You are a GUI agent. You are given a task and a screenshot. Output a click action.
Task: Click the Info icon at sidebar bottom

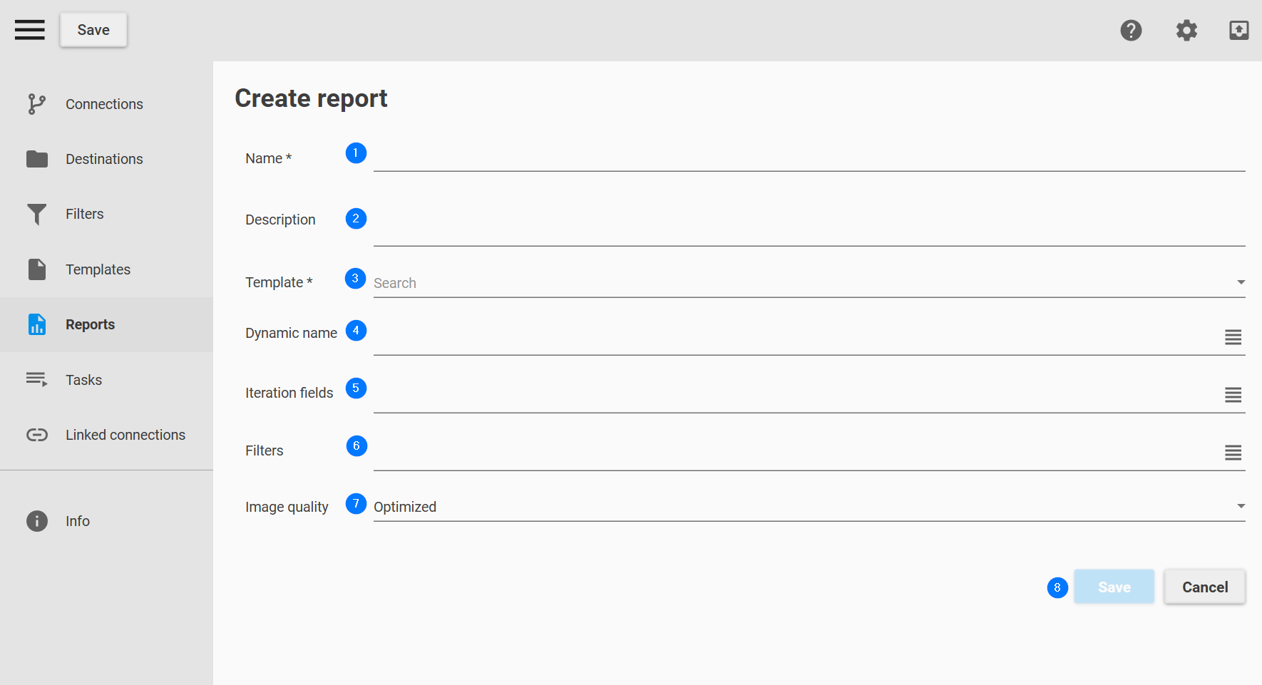pos(36,521)
